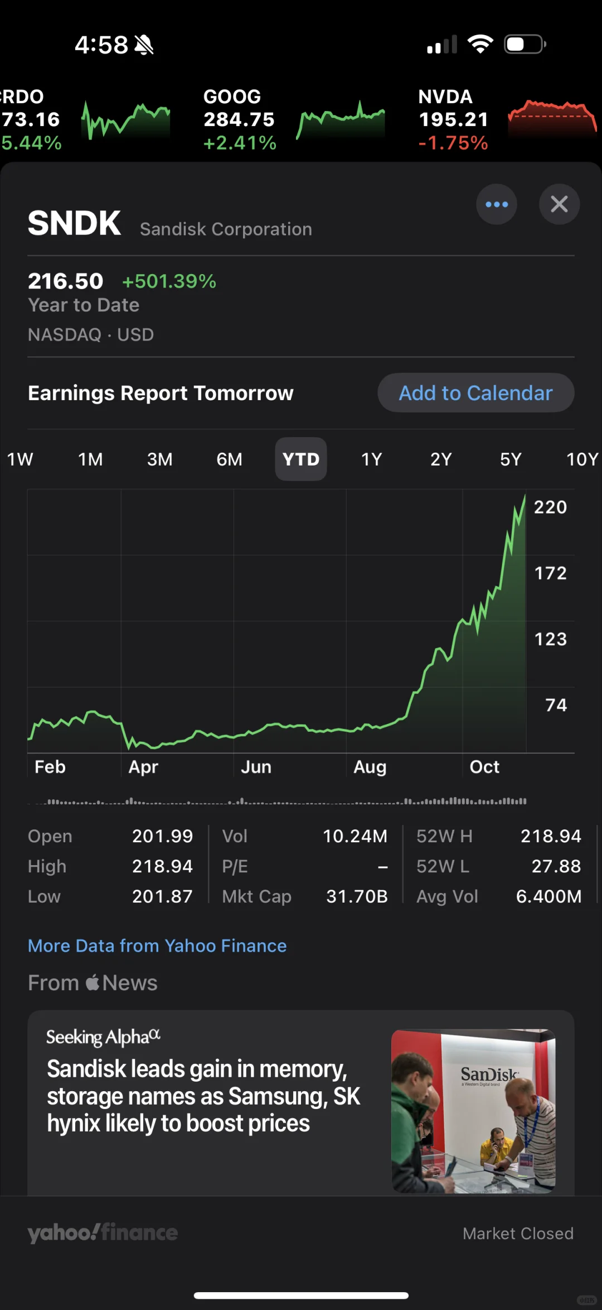Select the YTD chart range

tap(301, 459)
